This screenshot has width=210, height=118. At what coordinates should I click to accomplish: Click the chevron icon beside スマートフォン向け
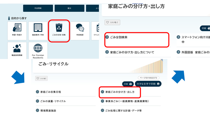178,37
